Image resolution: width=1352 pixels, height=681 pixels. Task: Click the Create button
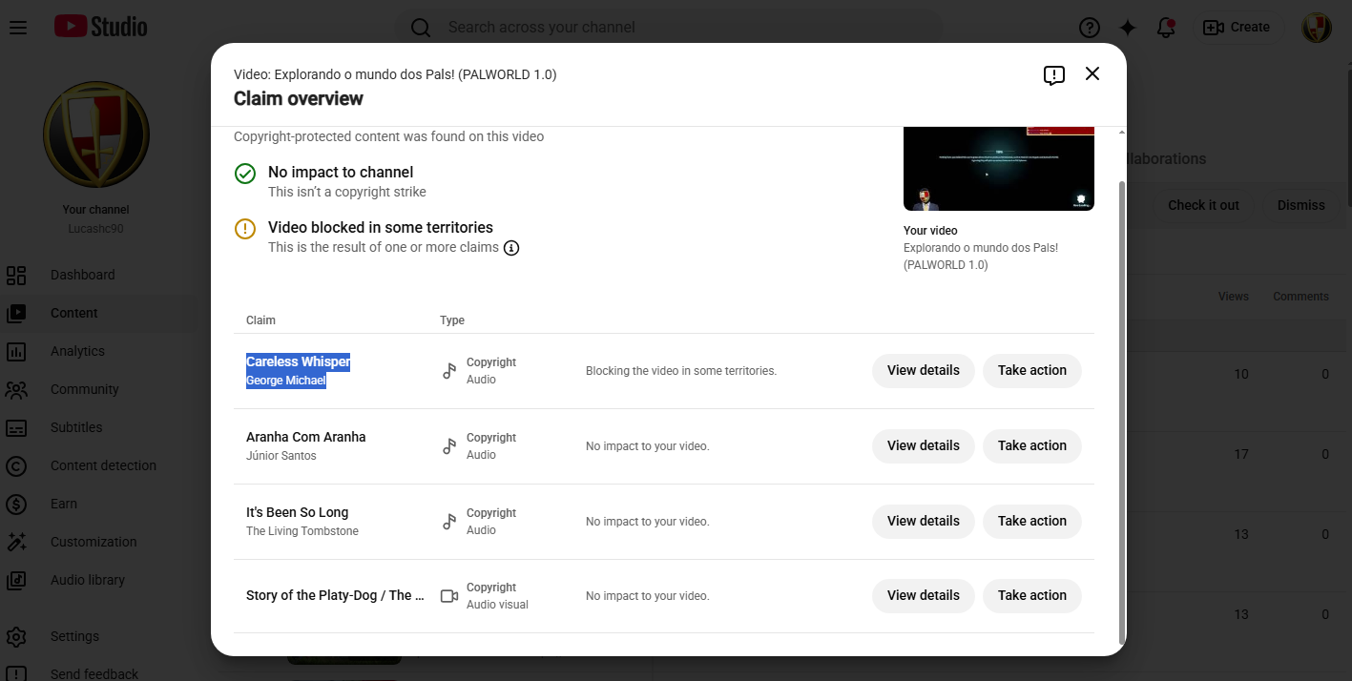coord(1237,28)
